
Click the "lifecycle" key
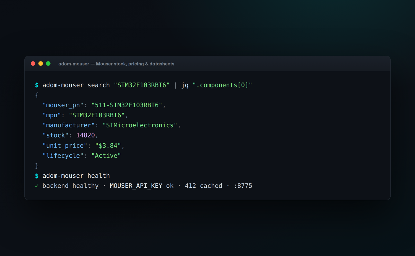point(63,156)
